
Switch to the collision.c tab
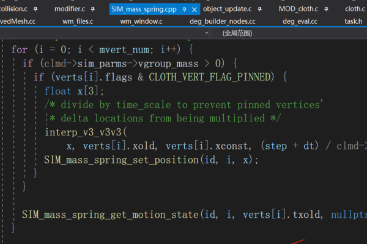(x=13, y=9)
